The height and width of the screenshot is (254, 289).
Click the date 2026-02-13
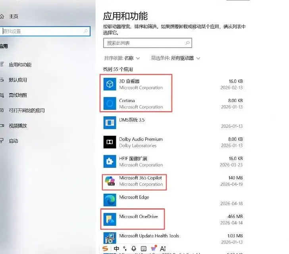231,88
